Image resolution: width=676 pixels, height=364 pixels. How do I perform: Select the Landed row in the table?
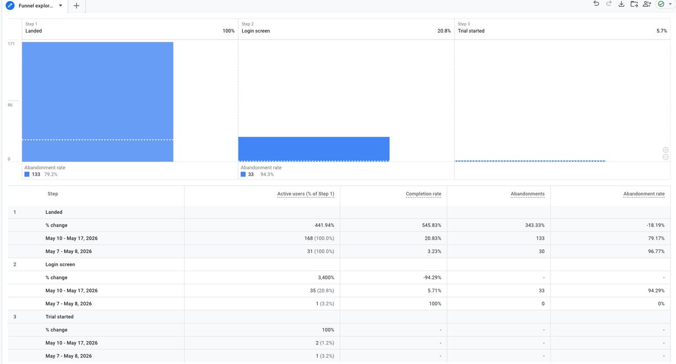pos(340,212)
